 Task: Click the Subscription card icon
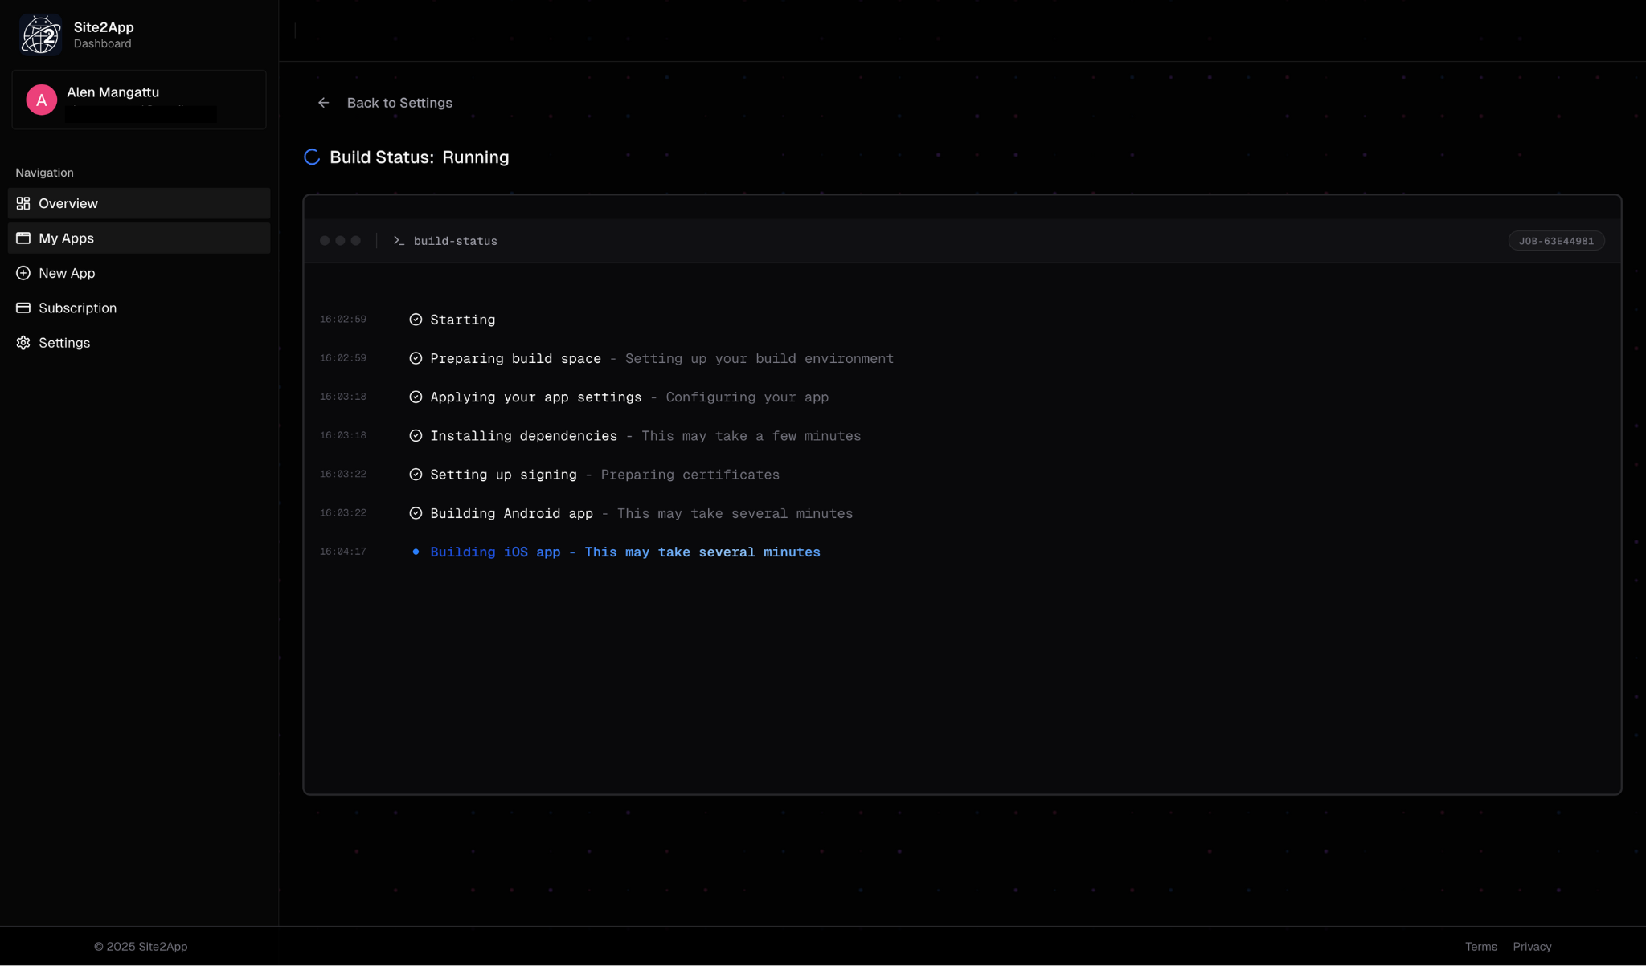coord(23,308)
